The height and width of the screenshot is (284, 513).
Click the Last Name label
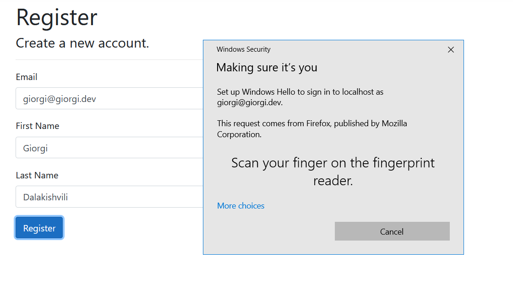[x=37, y=175]
